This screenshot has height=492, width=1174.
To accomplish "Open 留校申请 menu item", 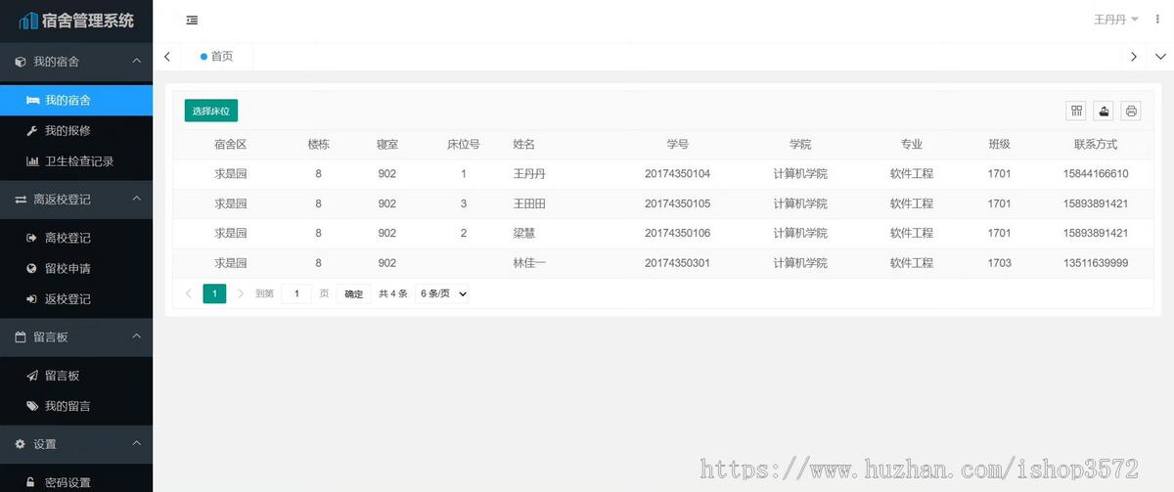I will pyautogui.click(x=76, y=268).
